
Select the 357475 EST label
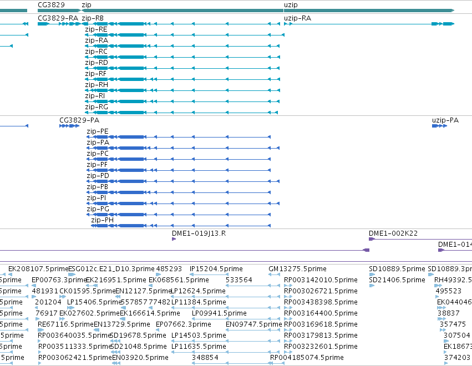tap(453, 324)
